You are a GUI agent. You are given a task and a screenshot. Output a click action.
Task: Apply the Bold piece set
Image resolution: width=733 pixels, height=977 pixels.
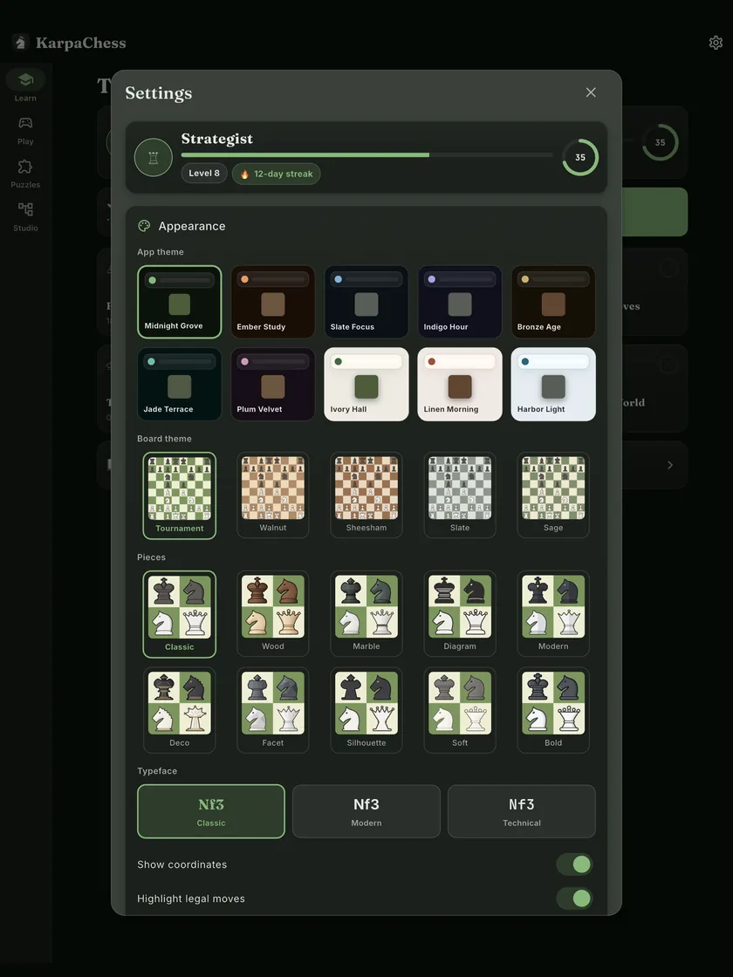[x=553, y=710]
